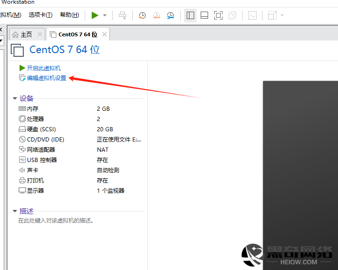Image resolution: width=338 pixels, height=270 pixels.
Task: Collapse the 设备 section
Action: 15,99
